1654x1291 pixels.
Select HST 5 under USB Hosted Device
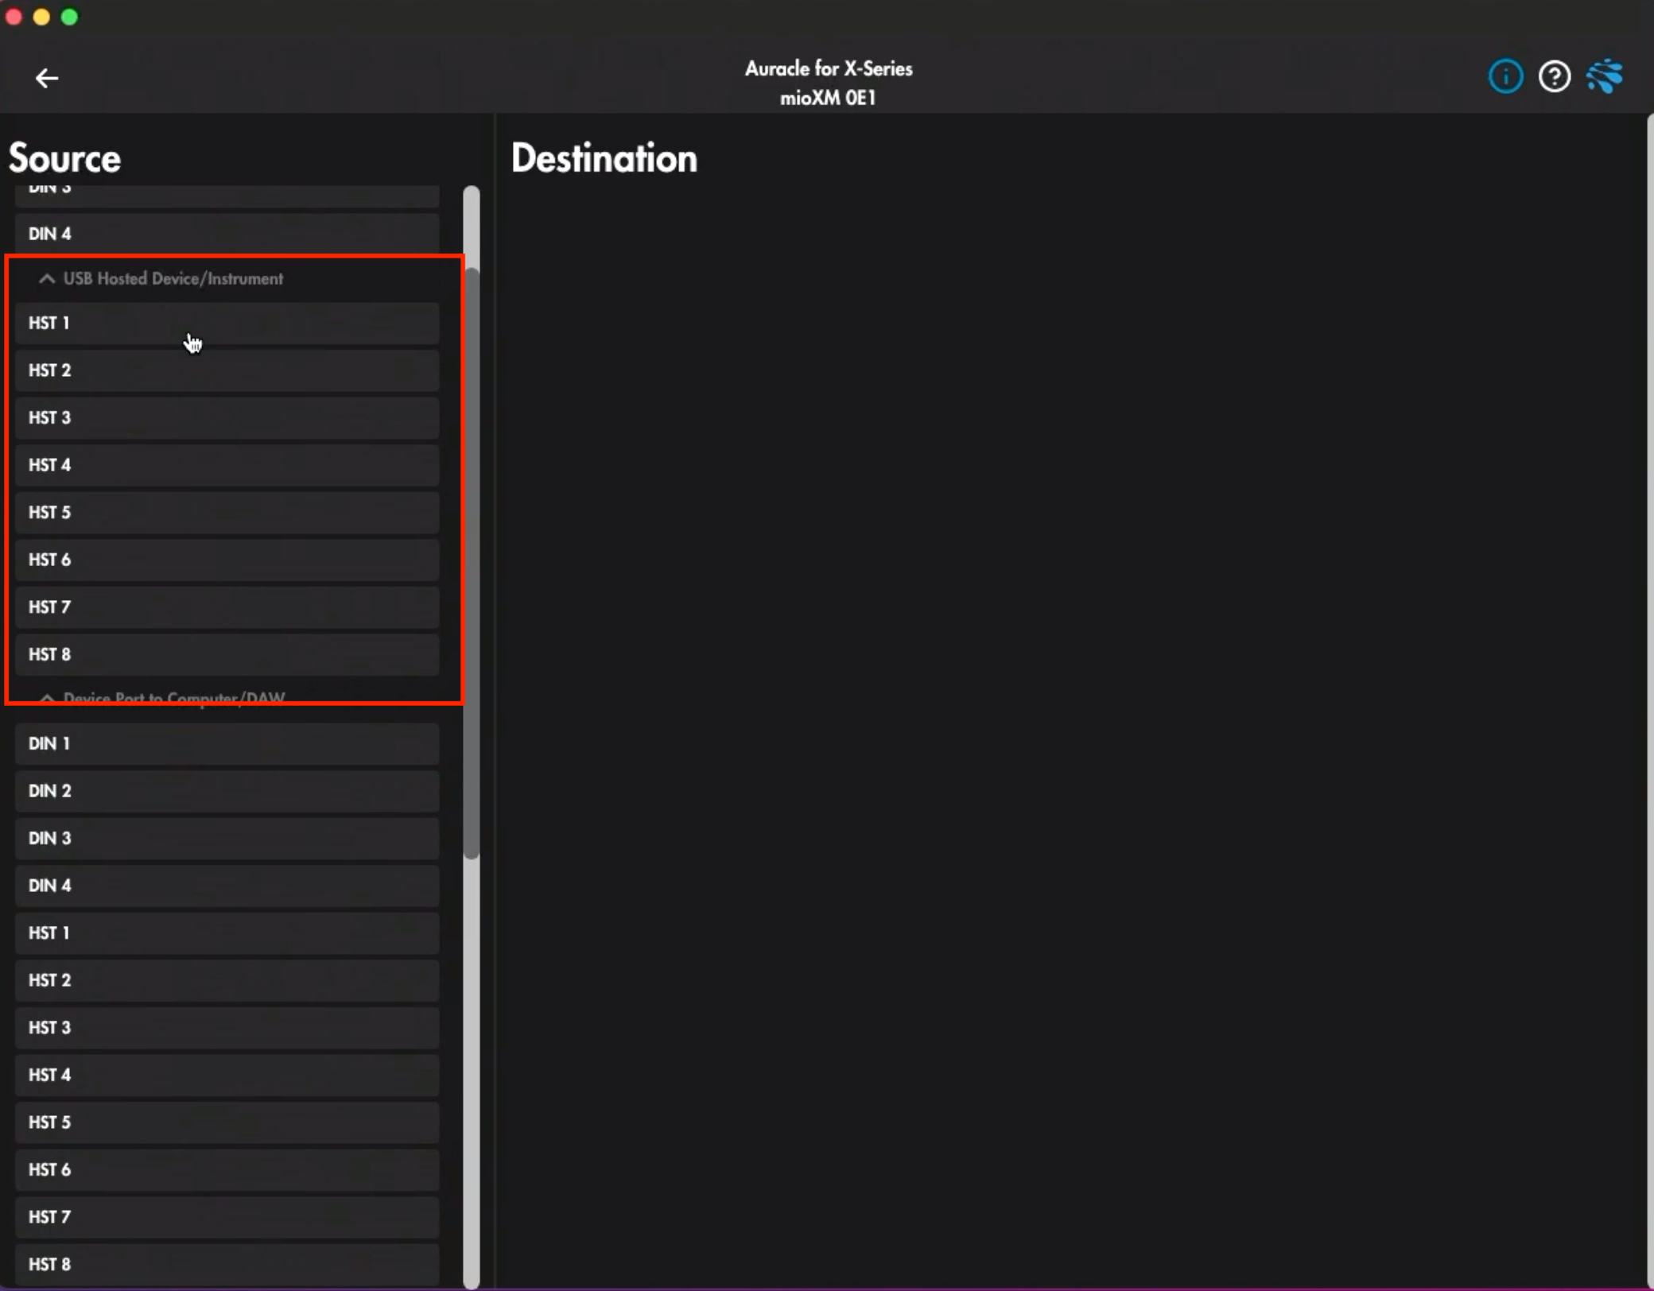coord(225,512)
